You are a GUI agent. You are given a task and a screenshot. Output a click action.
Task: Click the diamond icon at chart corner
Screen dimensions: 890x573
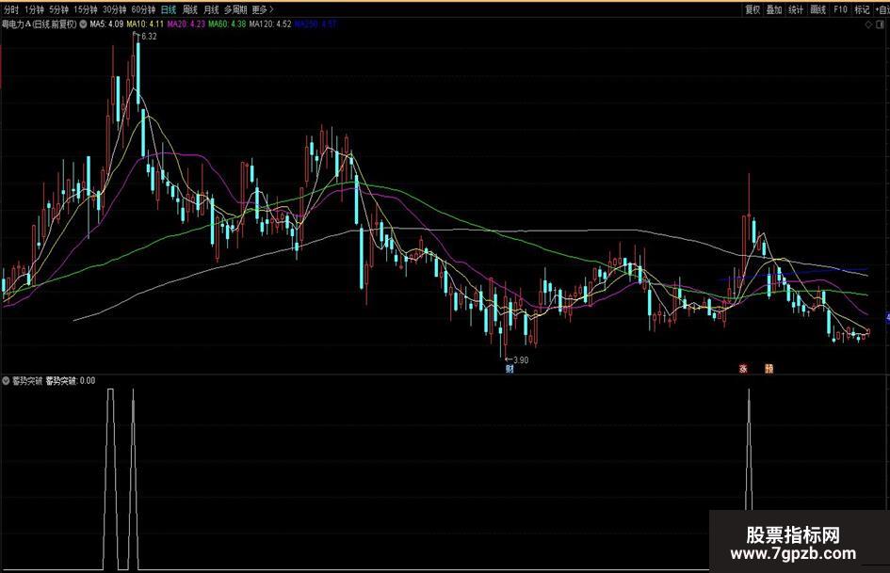868,24
